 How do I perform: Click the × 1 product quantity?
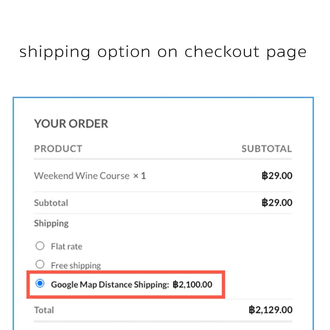(139, 176)
